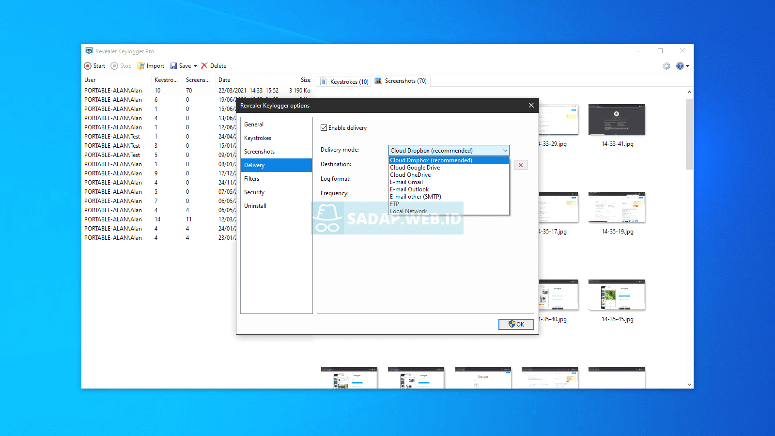This screenshot has width=775, height=436.
Task: Click the Keystrokes tab document icon
Action: 324,81
